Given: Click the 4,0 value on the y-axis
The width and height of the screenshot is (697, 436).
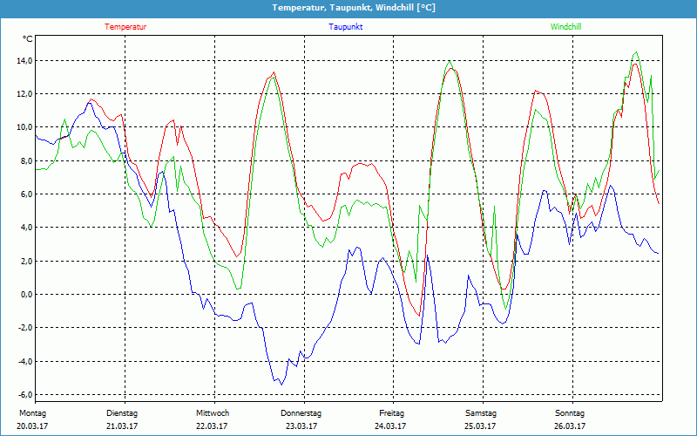Looking at the screenshot, I should point(26,228).
